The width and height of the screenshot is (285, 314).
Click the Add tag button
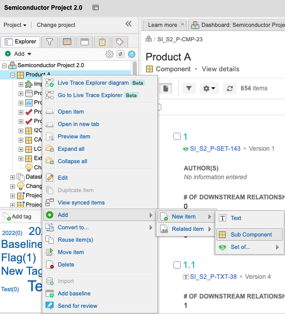pyautogui.click(x=17, y=216)
